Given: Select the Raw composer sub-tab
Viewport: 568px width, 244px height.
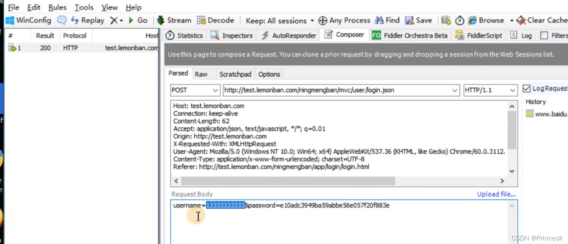Looking at the screenshot, I should [x=201, y=74].
